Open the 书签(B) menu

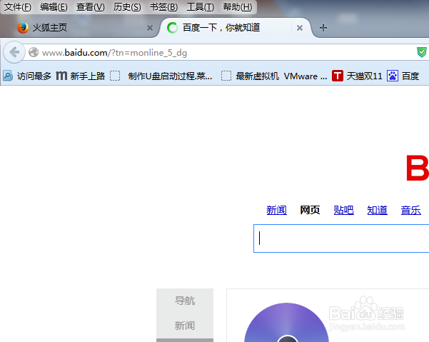click(x=163, y=7)
